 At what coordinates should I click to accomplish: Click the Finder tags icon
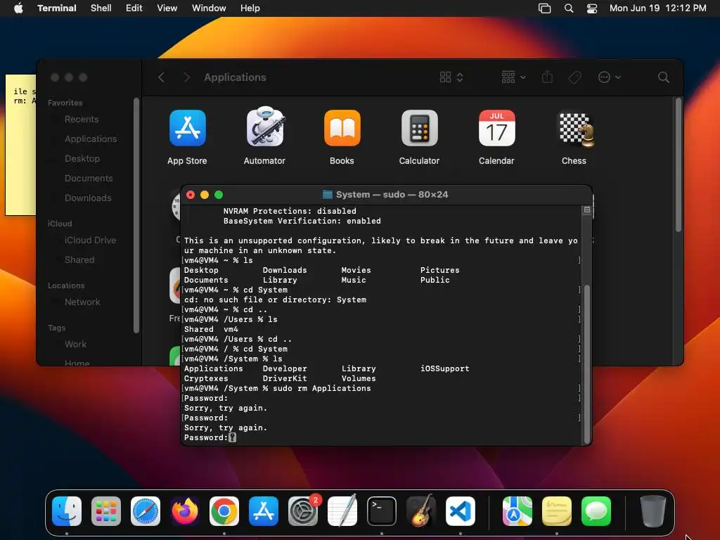(574, 77)
